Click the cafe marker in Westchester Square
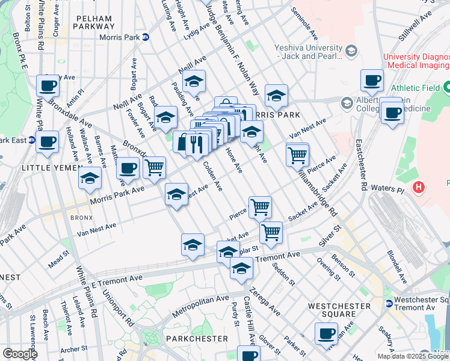The image size is (450, 361). [327, 333]
